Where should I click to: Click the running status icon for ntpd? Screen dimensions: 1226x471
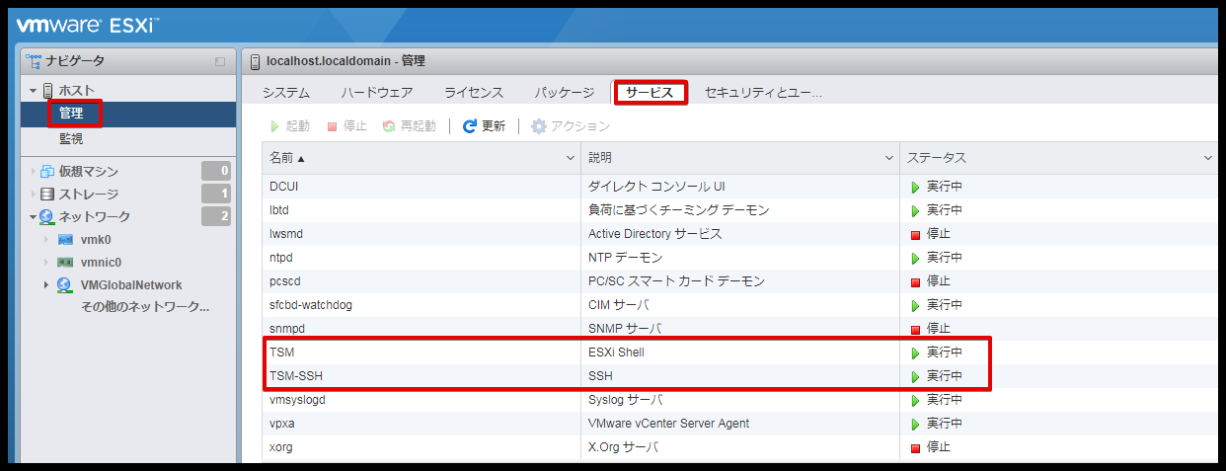pyautogui.click(x=915, y=258)
